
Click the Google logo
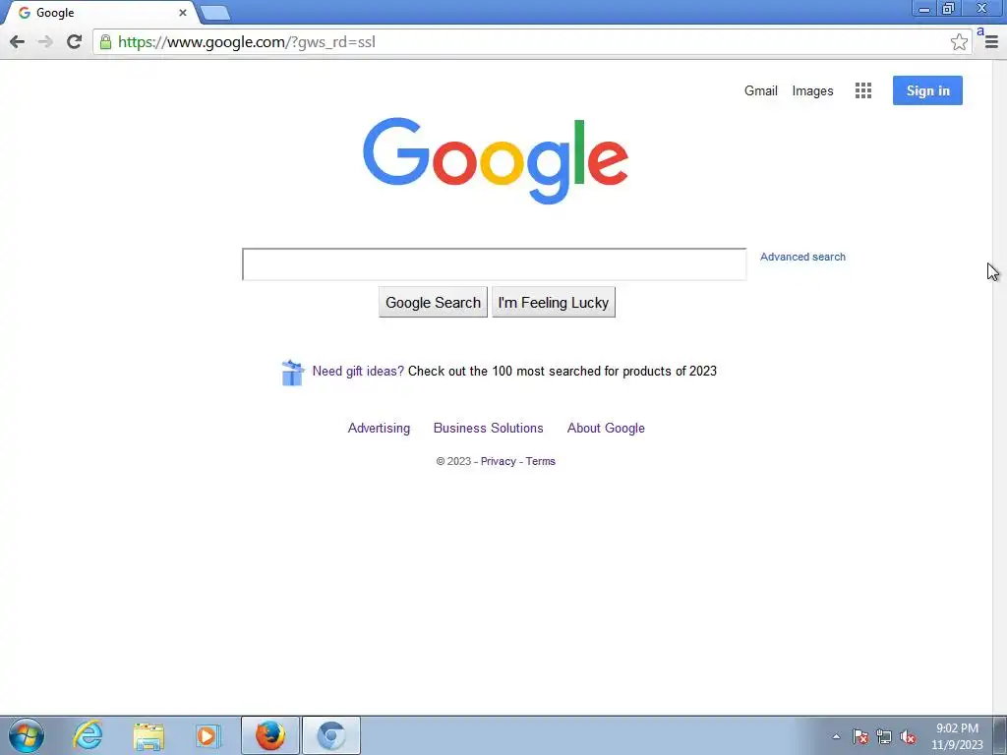496,160
